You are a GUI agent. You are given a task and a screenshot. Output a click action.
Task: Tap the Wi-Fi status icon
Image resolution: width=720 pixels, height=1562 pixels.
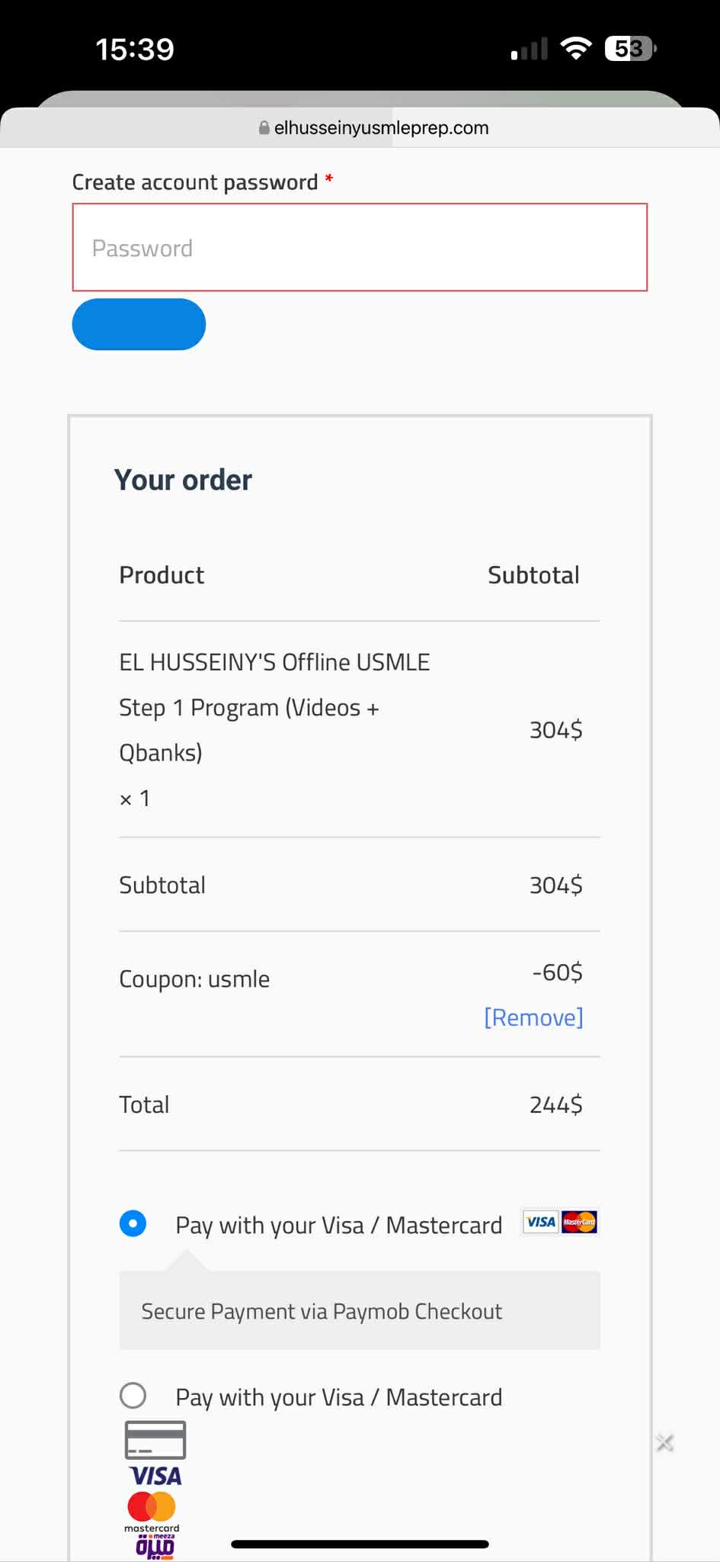[576, 49]
